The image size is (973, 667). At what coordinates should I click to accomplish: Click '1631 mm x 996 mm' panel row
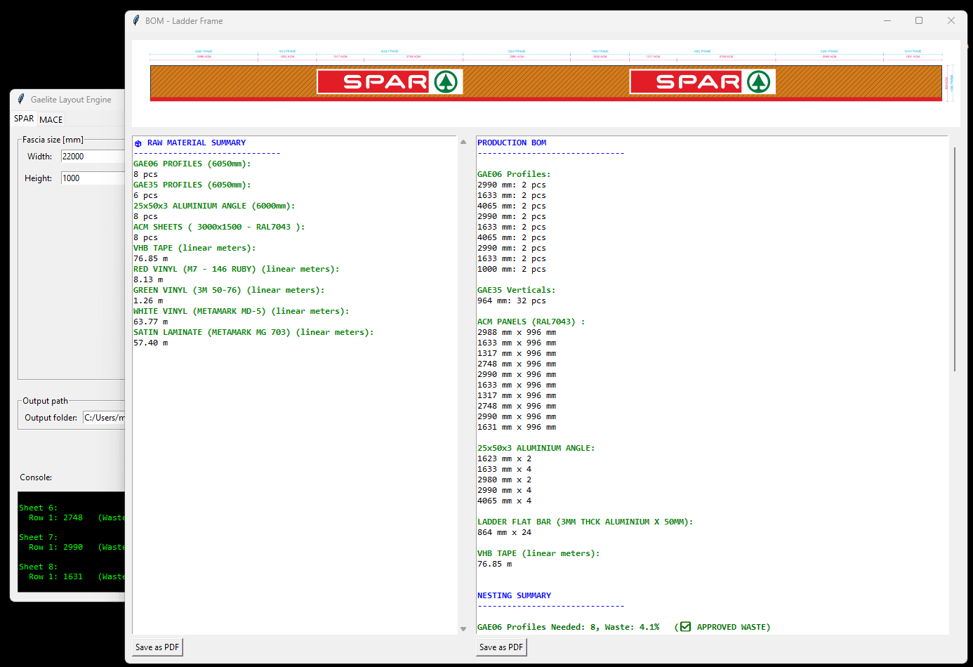pos(517,427)
